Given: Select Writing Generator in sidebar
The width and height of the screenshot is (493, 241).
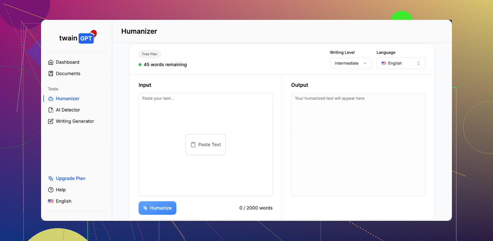Looking at the screenshot, I should click(x=75, y=121).
